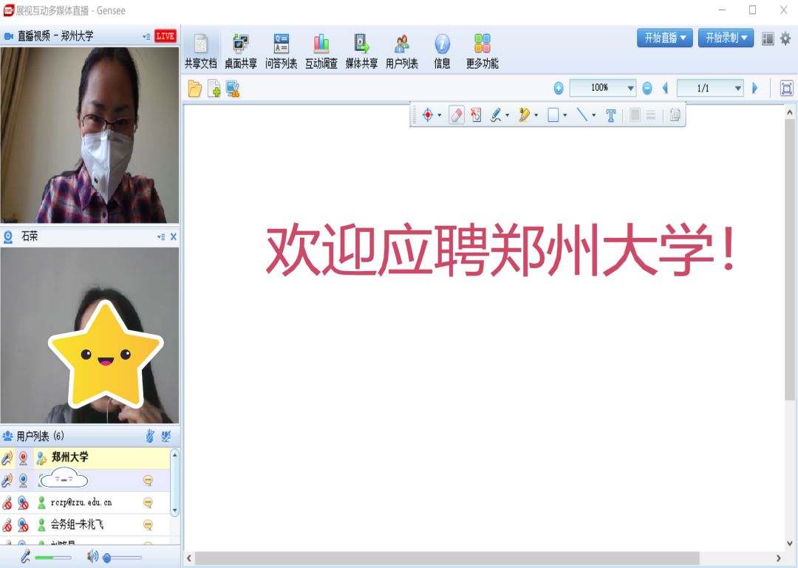
Task: Click the 开始直播 button
Action: click(x=664, y=38)
